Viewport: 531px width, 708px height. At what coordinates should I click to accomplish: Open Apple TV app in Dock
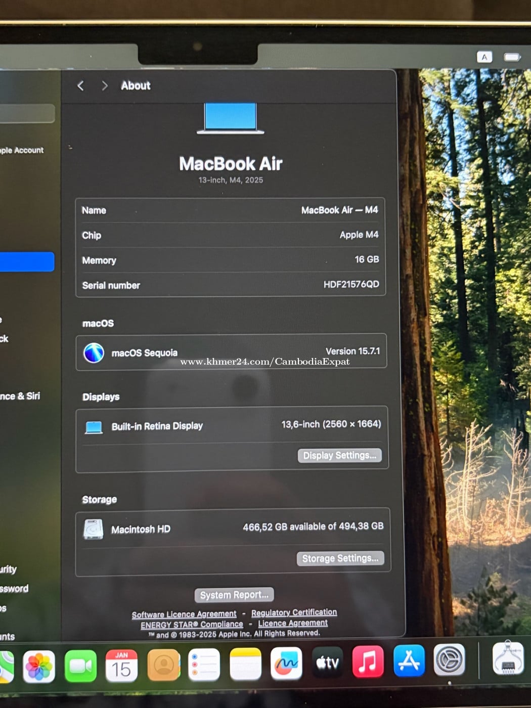point(327,662)
